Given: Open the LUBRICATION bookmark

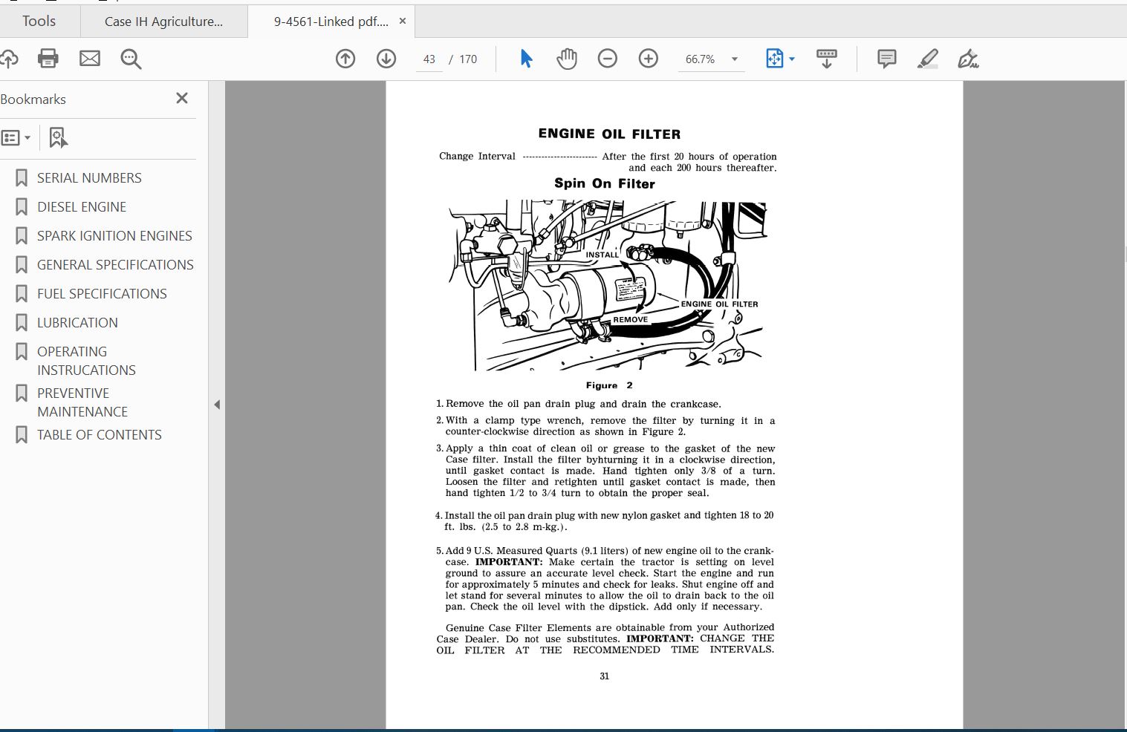Looking at the screenshot, I should point(77,323).
